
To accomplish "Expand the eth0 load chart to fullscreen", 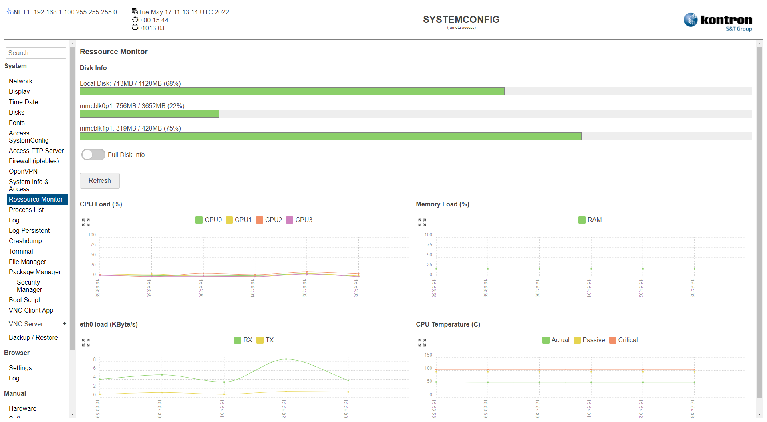I will click(85, 342).
